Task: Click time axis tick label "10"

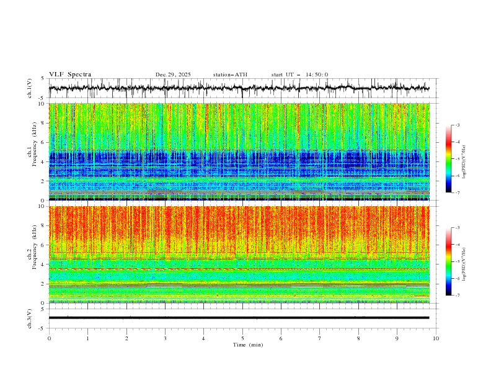Action: point(436,338)
